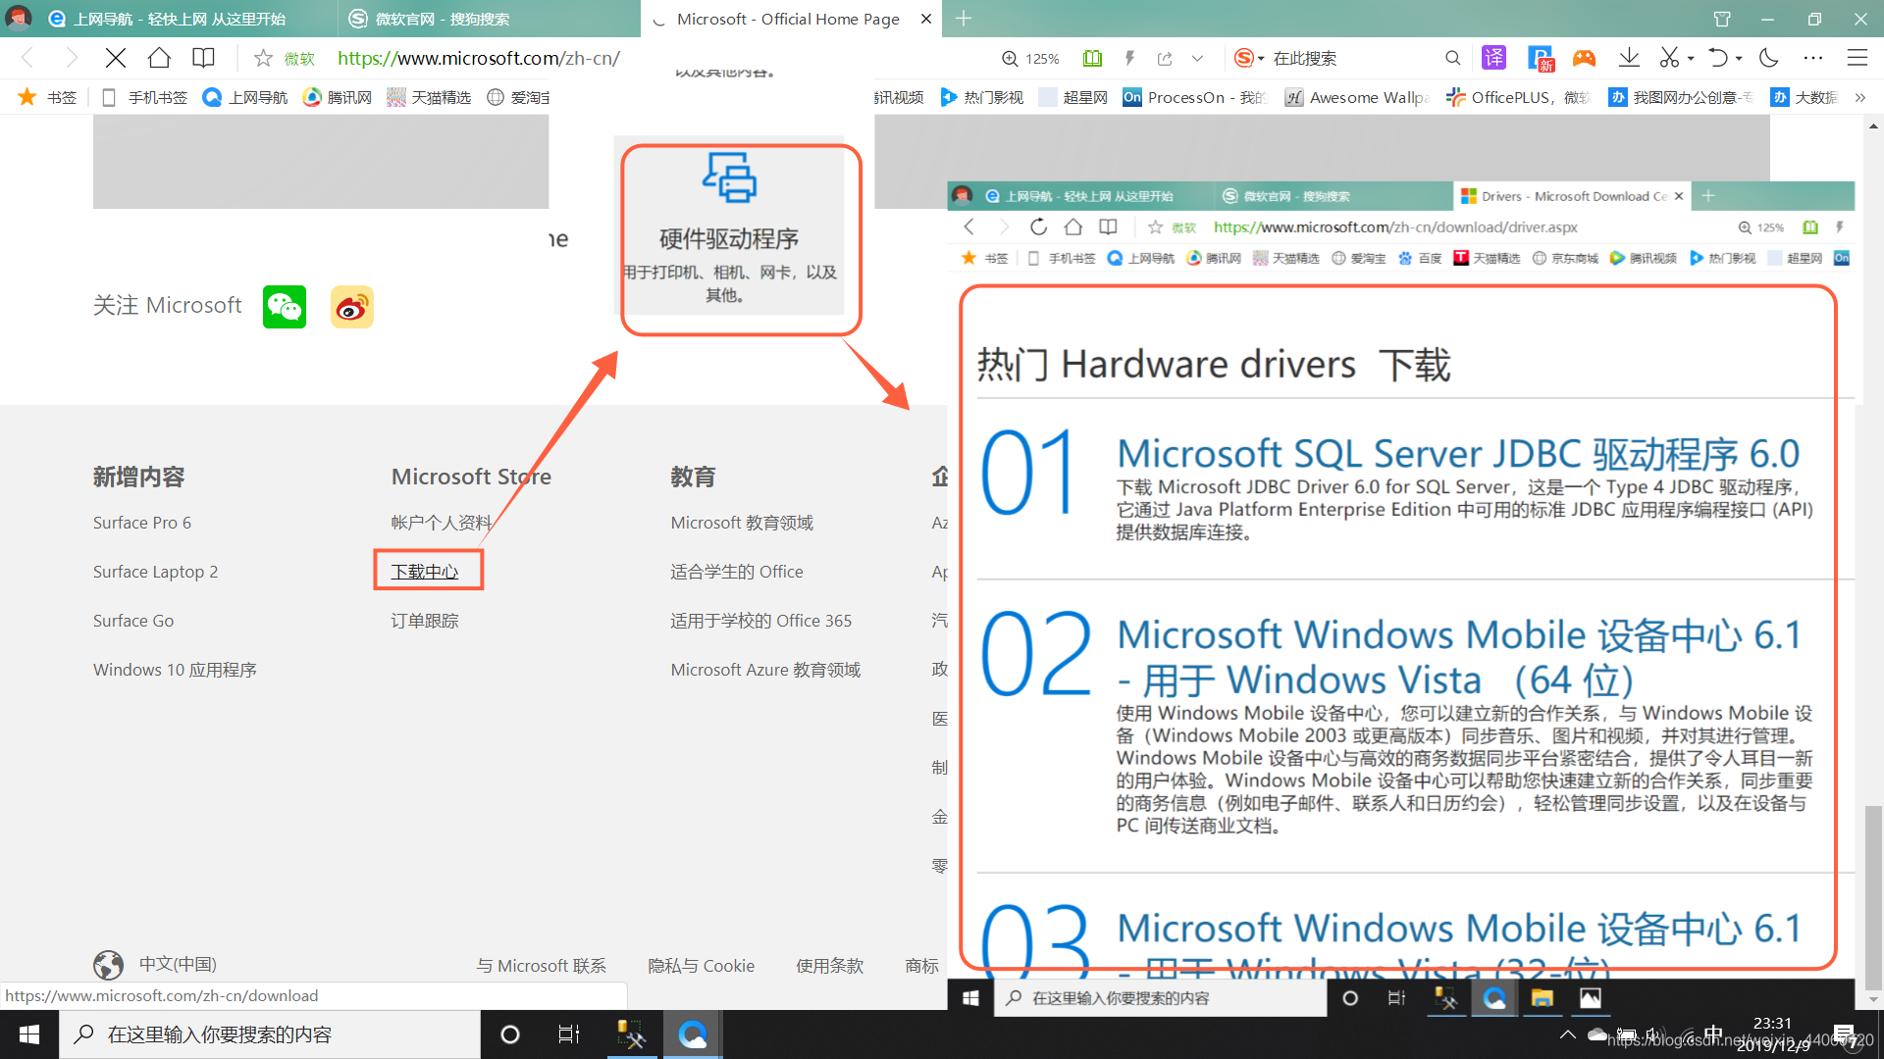Stop loading the Microsoft home page
This screenshot has width=1884, height=1059.
[x=115, y=58]
